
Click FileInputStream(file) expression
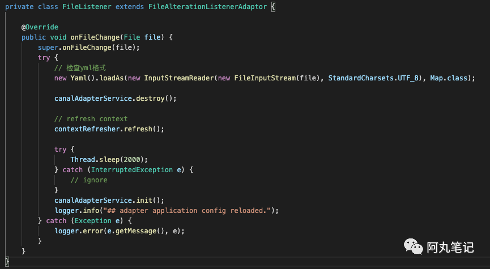[279, 78]
